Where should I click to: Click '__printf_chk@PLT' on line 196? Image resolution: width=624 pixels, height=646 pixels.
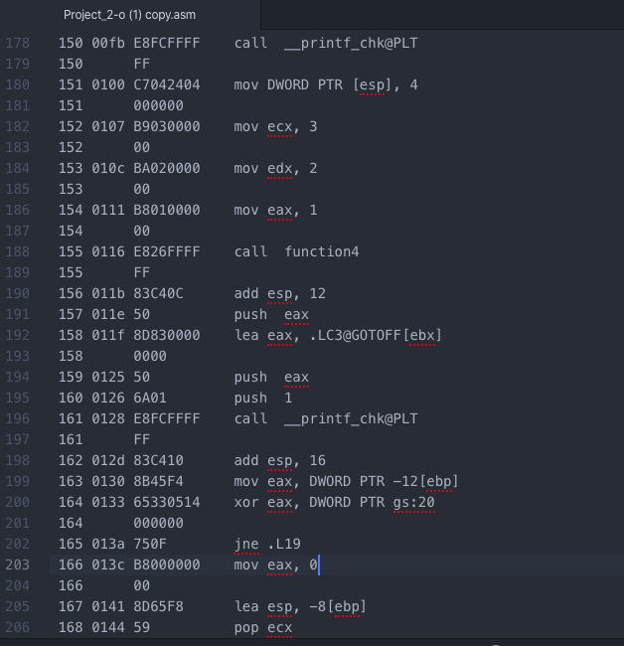[351, 418]
